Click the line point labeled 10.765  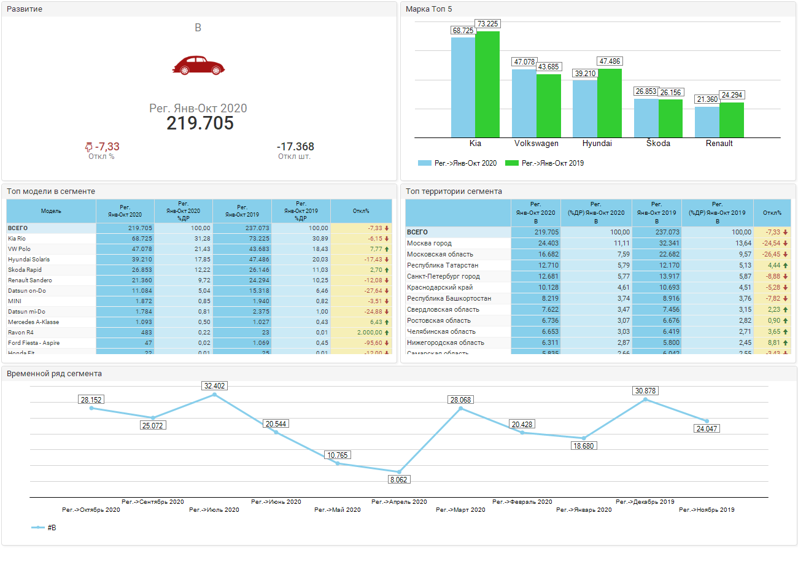point(338,463)
